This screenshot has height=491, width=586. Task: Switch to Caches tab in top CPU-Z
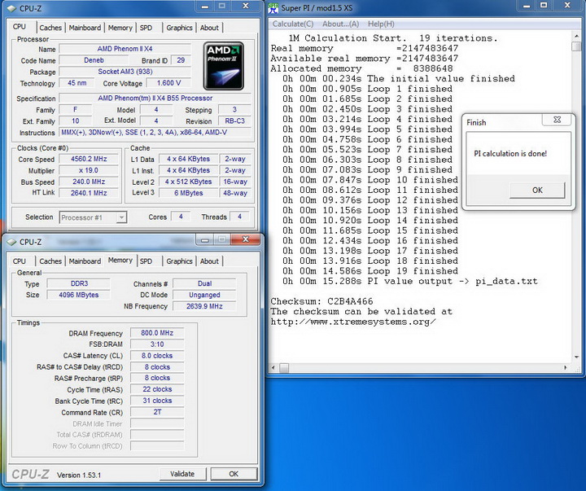pyautogui.click(x=50, y=28)
